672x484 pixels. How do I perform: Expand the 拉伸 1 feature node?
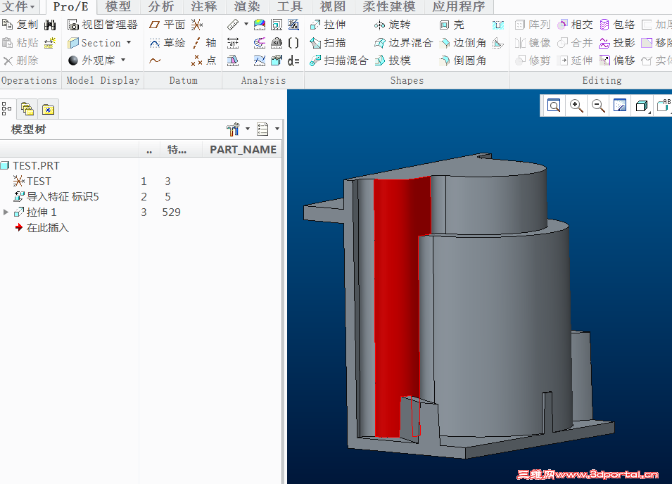(x=6, y=212)
